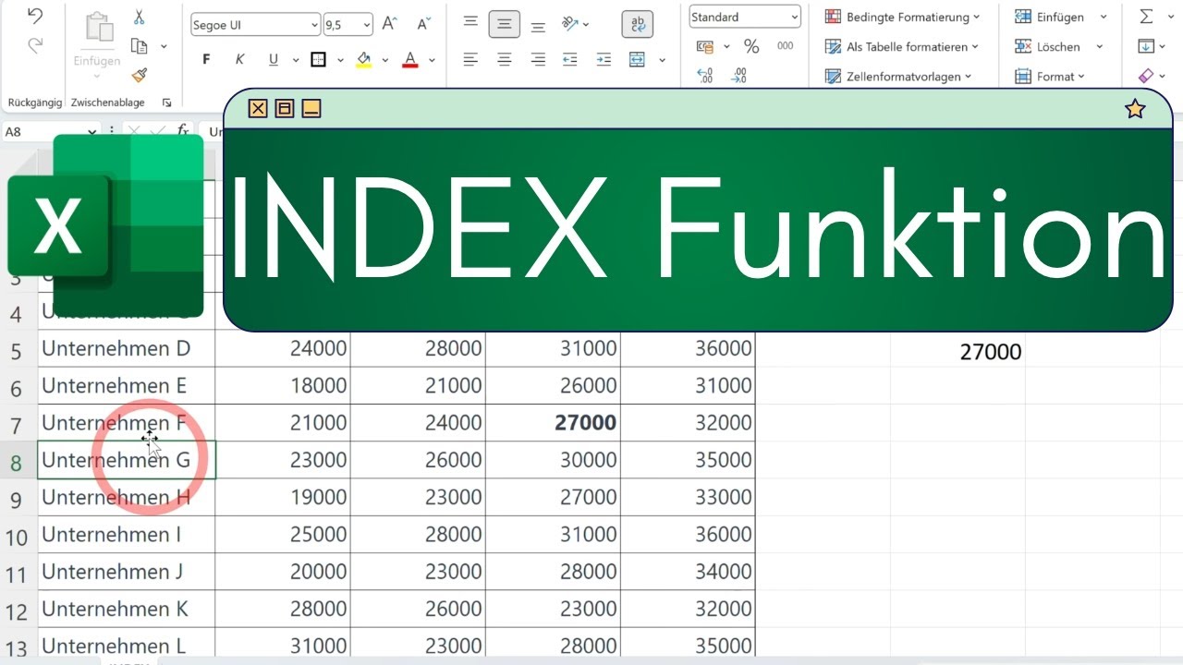Select row 10 header
The width and height of the screenshot is (1183, 665).
[17, 535]
